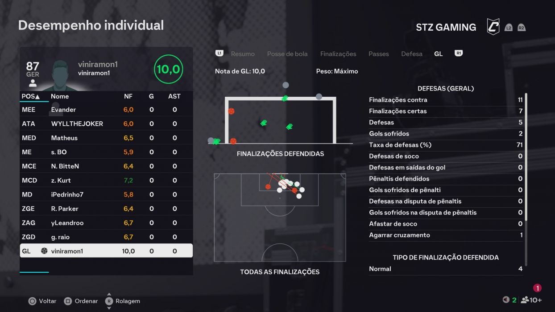Click the R1 button prompt icon

click(x=458, y=53)
